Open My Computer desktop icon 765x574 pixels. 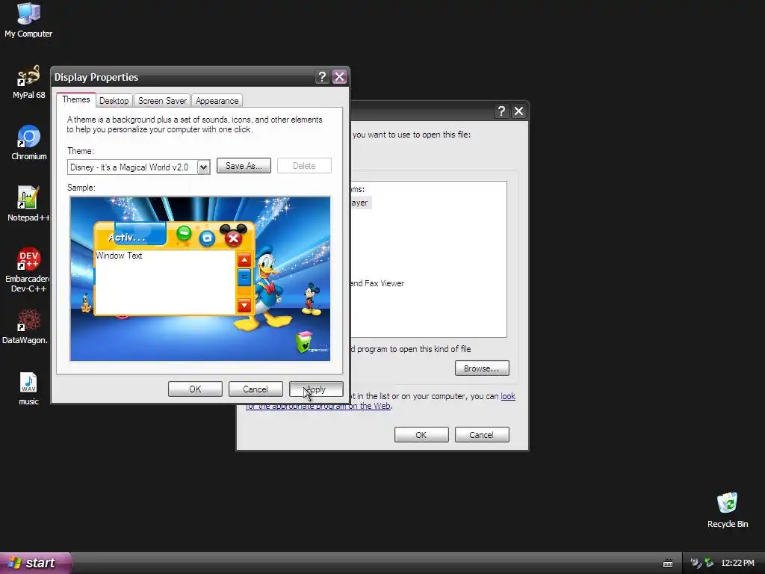click(x=28, y=19)
